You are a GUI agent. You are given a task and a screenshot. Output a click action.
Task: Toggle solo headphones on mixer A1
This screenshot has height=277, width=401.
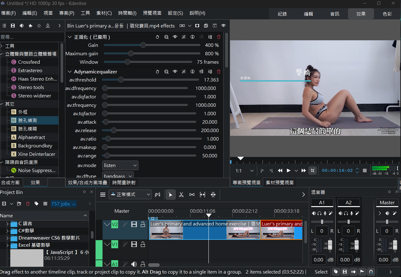[319, 213]
